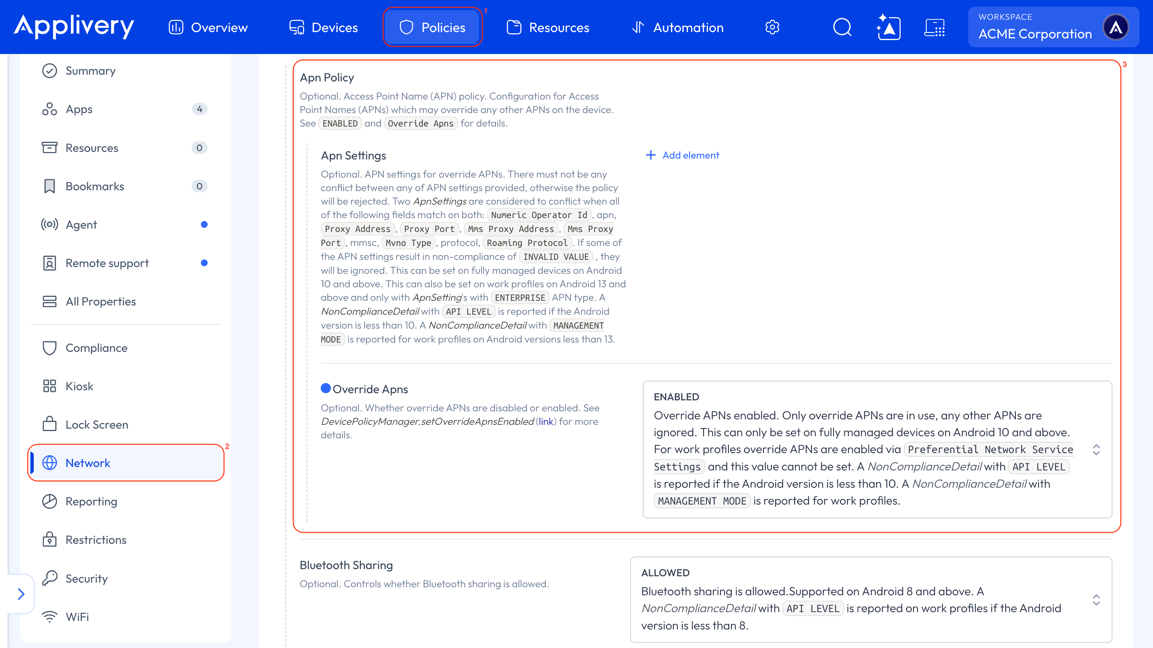
Task: Open the AI assistant sparkle icon
Action: pyautogui.click(x=888, y=27)
